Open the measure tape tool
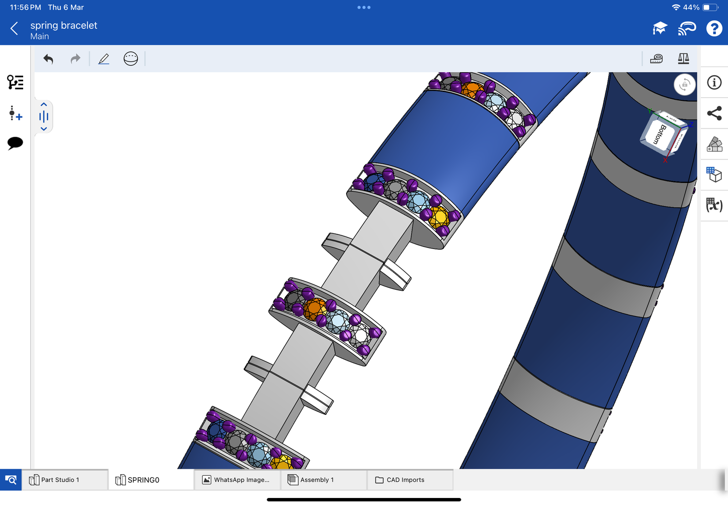728x506 pixels. click(656, 59)
